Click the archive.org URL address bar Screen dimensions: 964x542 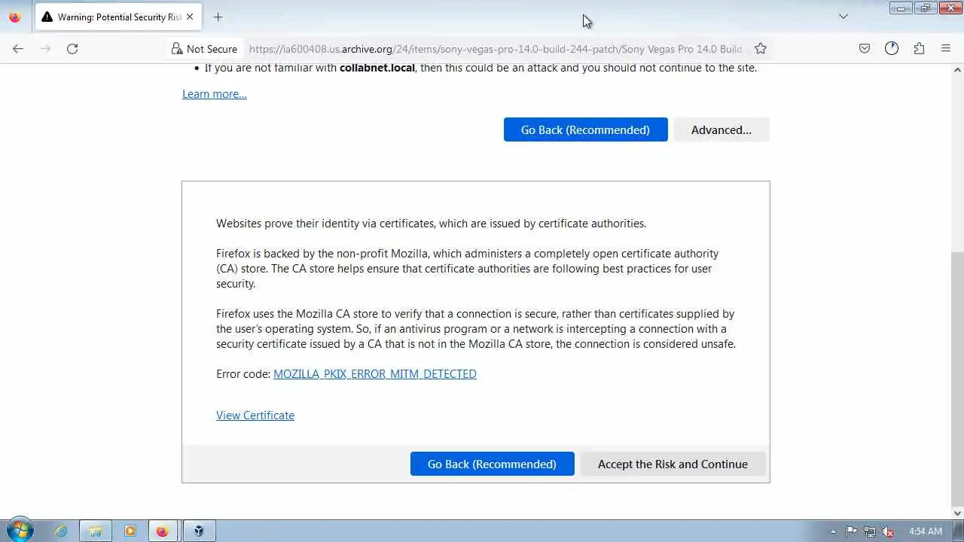click(495, 49)
